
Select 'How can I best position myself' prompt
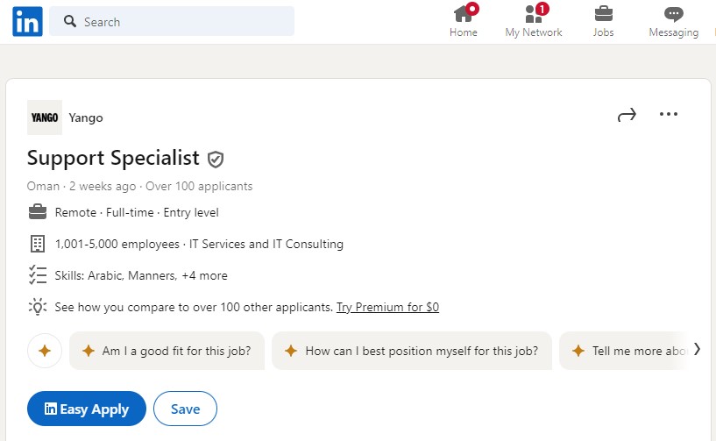tap(412, 351)
